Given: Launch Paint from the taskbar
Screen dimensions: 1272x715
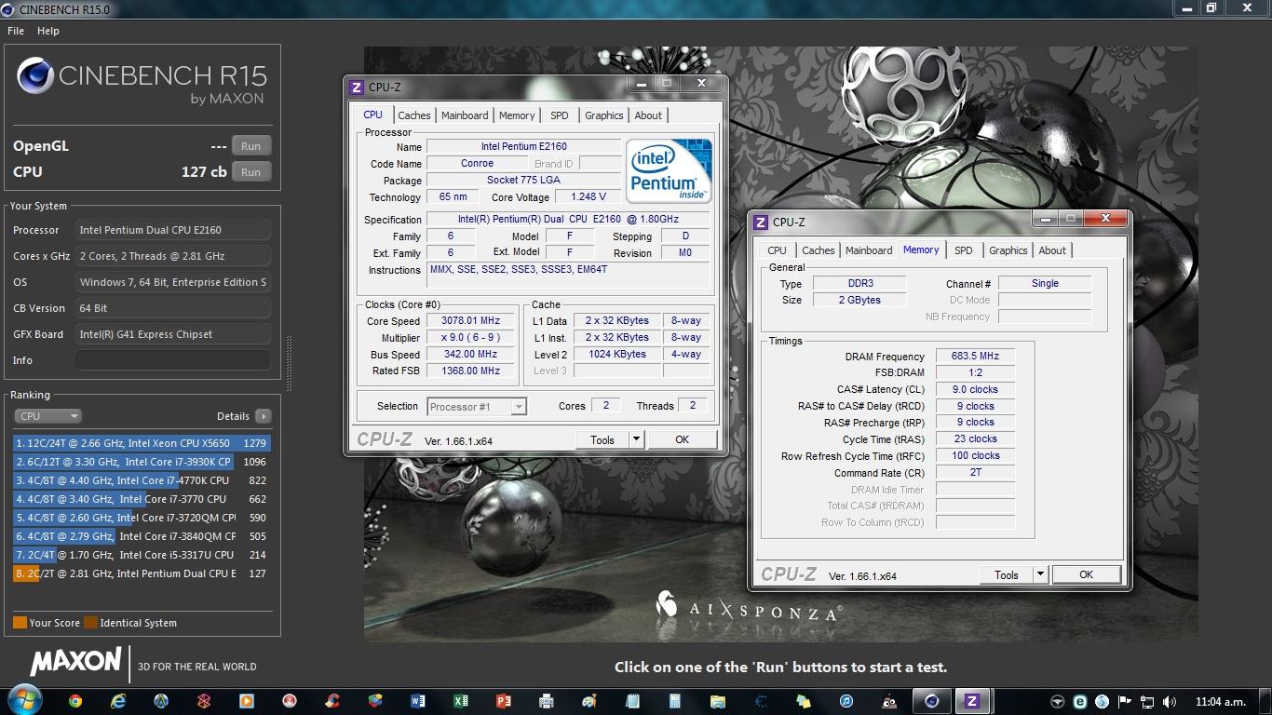Looking at the screenshot, I should (589, 701).
